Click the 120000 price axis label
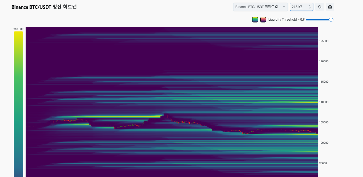Image resolution: width=363 pixels, height=177 pixels. pyautogui.click(x=324, y=62)
